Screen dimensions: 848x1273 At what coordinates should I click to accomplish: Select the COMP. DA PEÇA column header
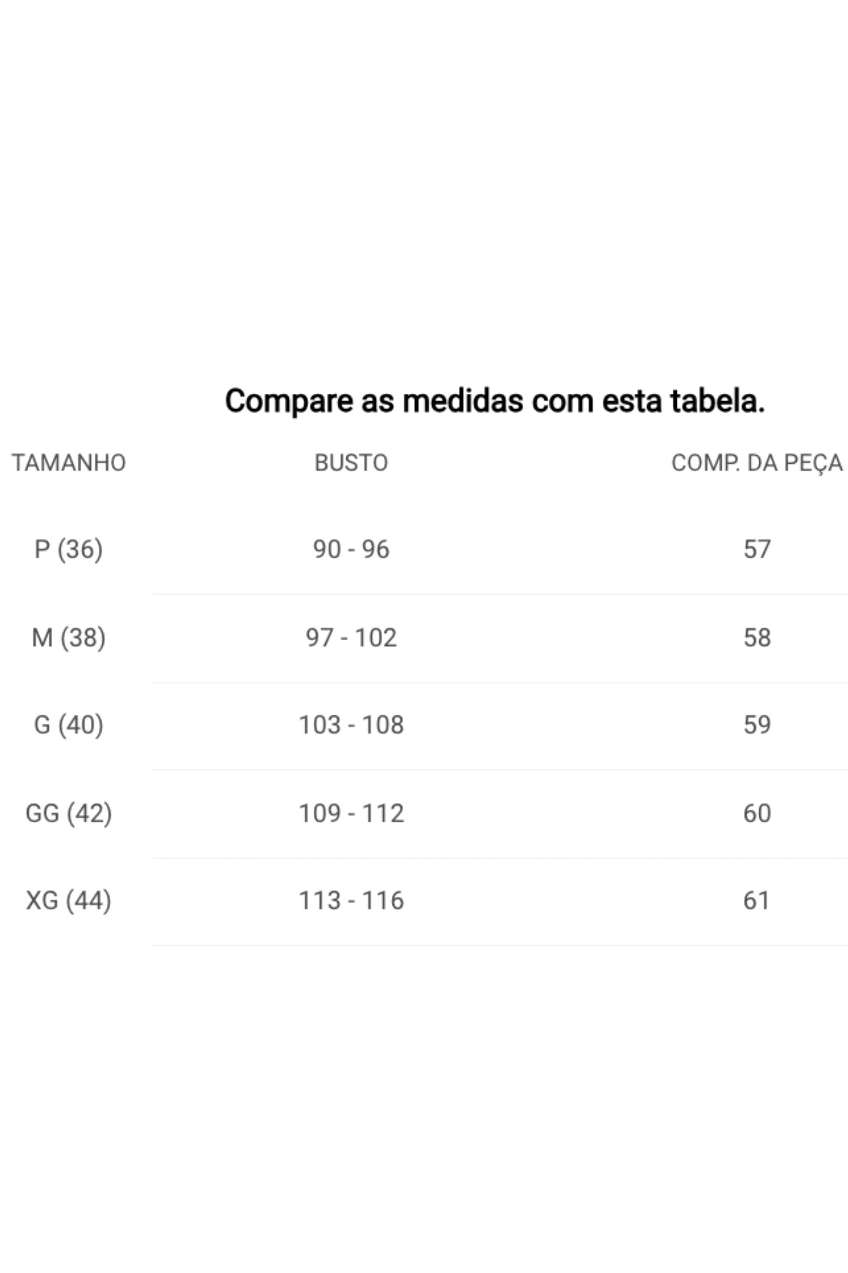tap(756, 463)
